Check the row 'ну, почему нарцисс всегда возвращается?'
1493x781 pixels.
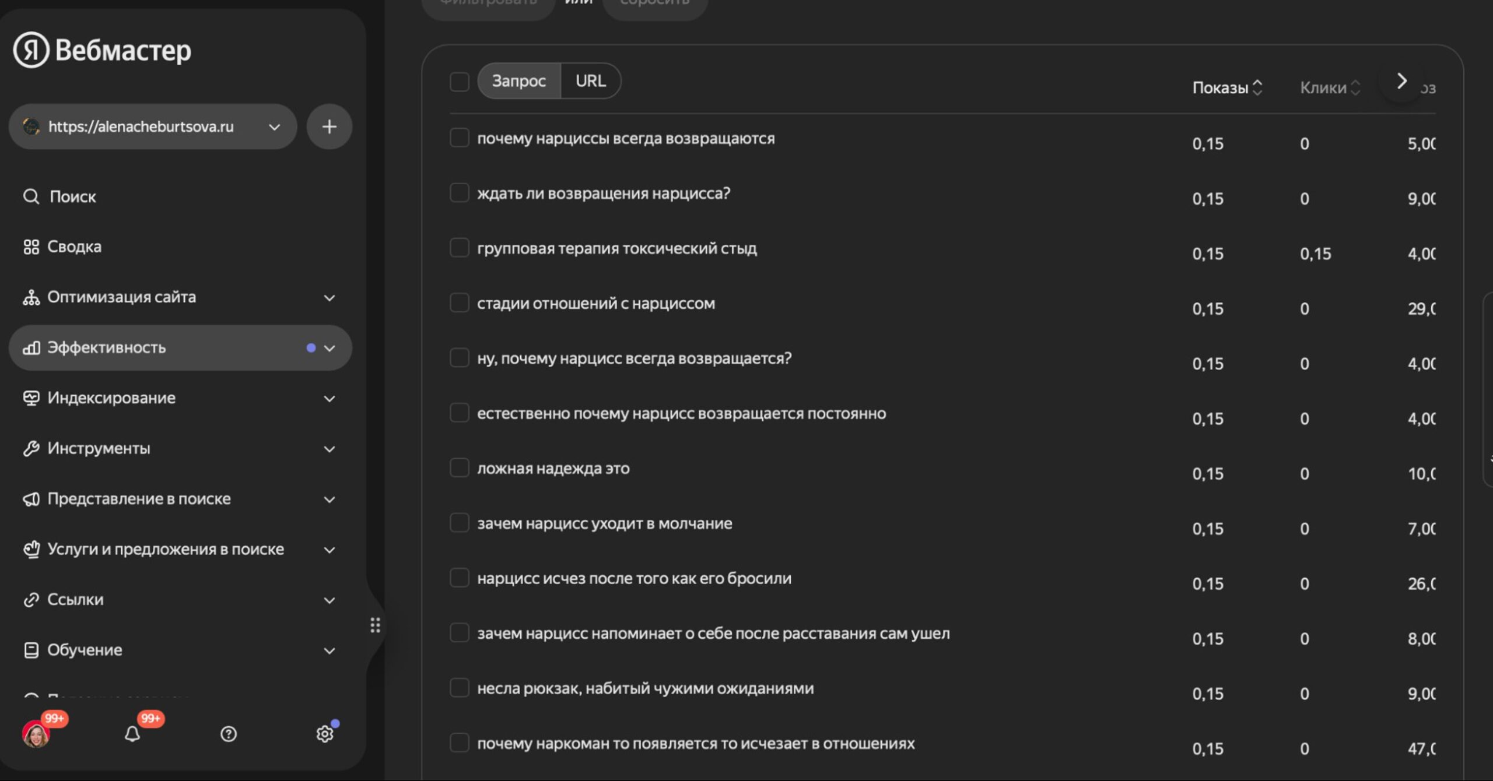pyautogui.click(x=460, y=358)
